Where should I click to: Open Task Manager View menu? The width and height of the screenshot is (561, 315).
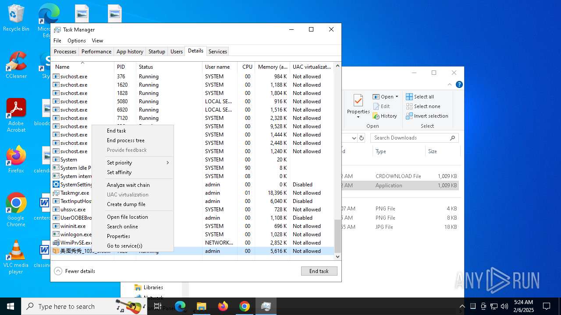click(x=97, y=41)
